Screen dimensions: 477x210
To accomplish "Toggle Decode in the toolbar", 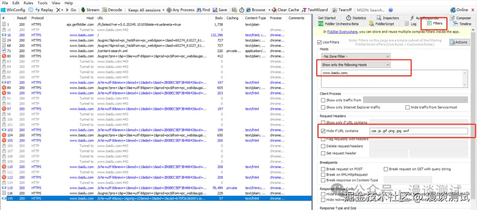I will pyautogui.click(x=112, y=10).
